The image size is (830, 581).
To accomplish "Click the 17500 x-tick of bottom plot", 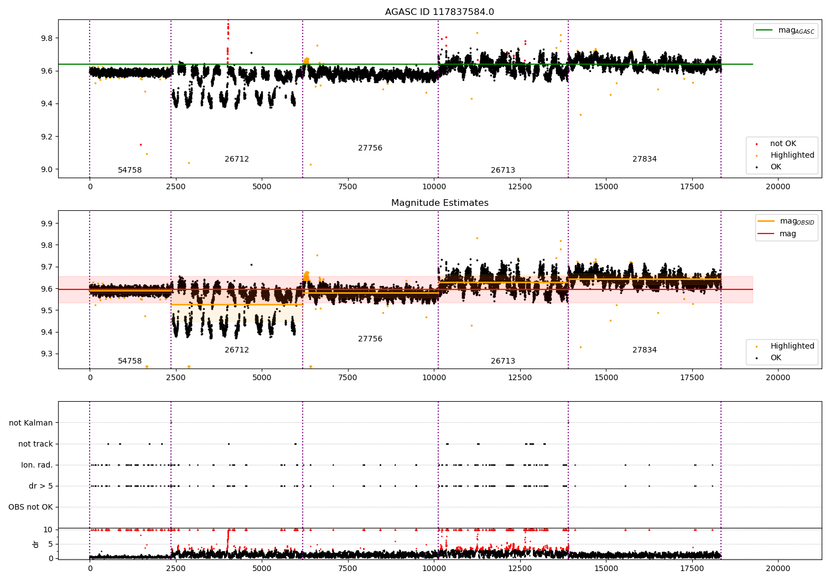I will tap(692, 568).
